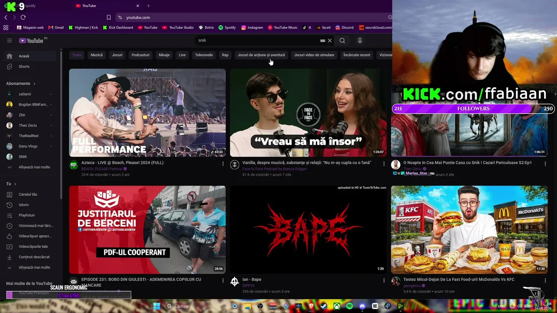Viewport: 557px width, 313px height.
Task: Switch to the YouTube browser tab
Action: pos(107,6)
